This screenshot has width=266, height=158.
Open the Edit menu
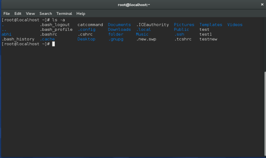point(18,14)
